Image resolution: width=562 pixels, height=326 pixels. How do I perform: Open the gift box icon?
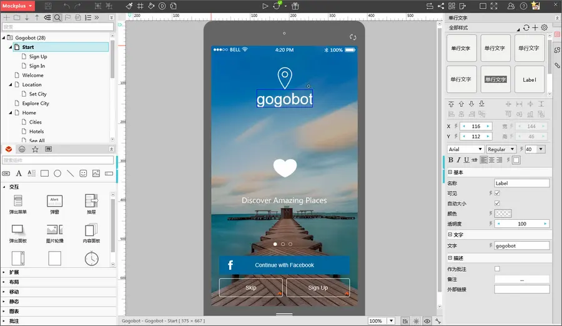(295, 6)
